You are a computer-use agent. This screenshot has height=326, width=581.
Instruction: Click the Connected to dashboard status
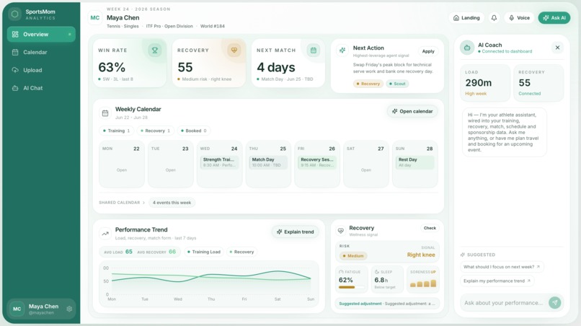(x=507, y=51)
